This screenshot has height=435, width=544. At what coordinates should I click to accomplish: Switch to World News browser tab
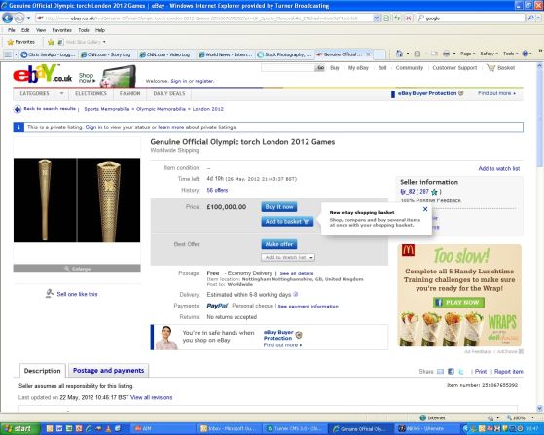click(226, 54)
